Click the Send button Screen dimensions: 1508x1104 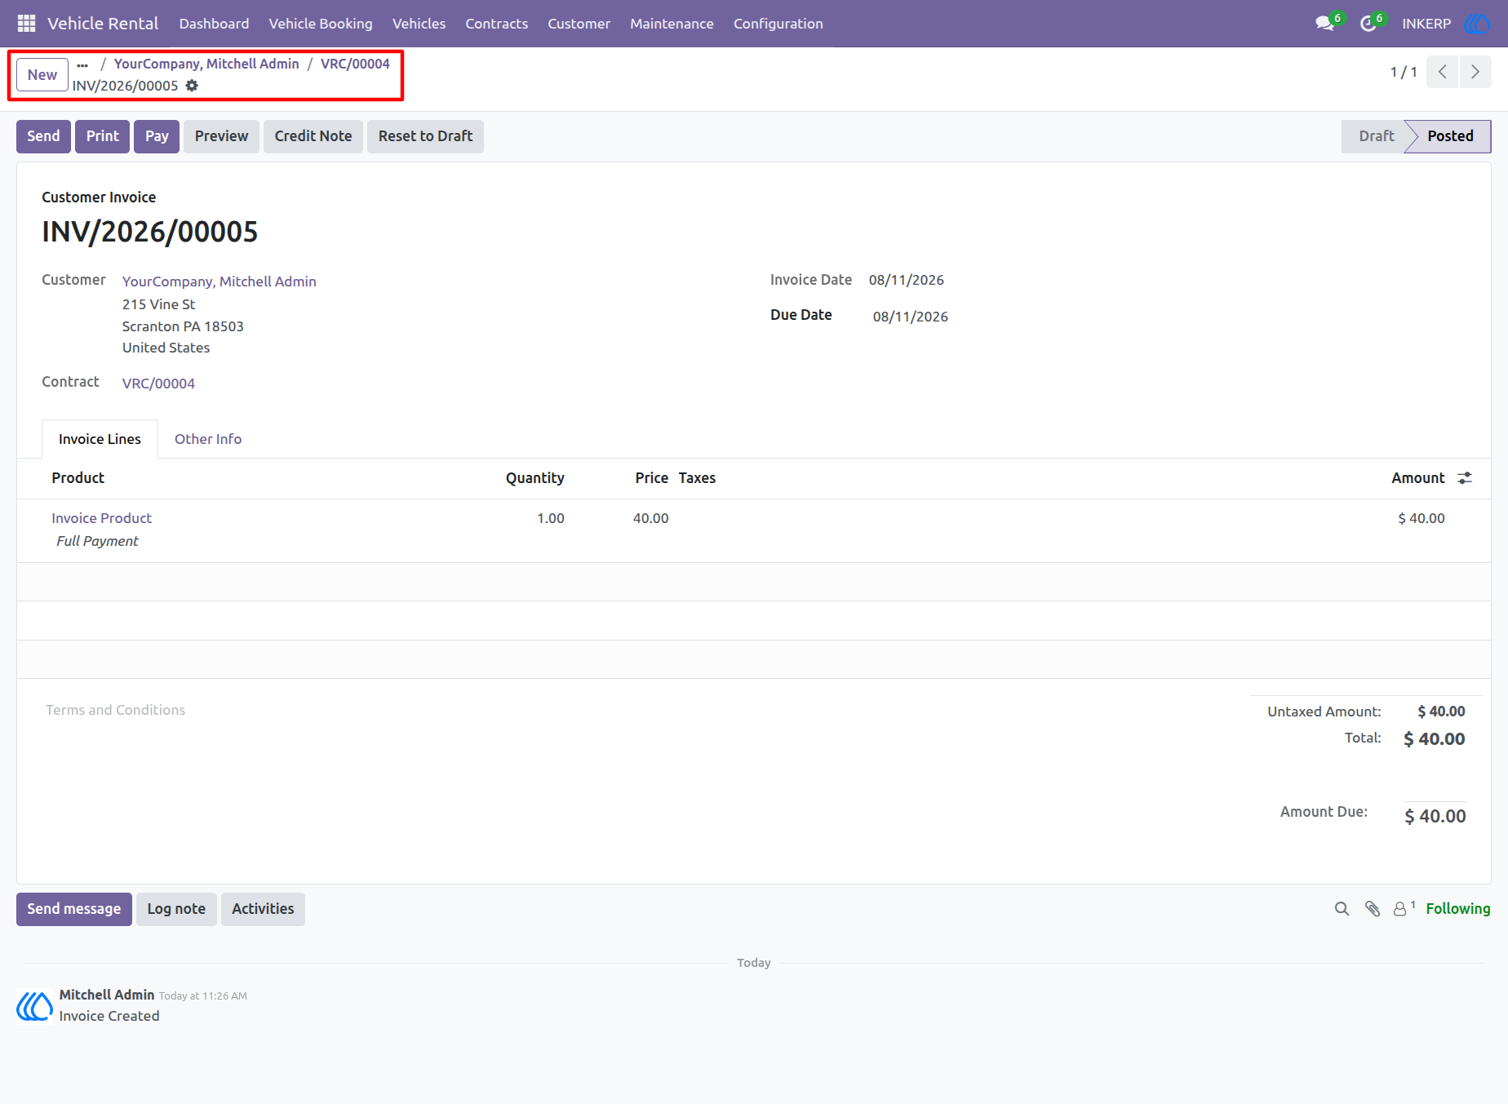pos(43,136)
